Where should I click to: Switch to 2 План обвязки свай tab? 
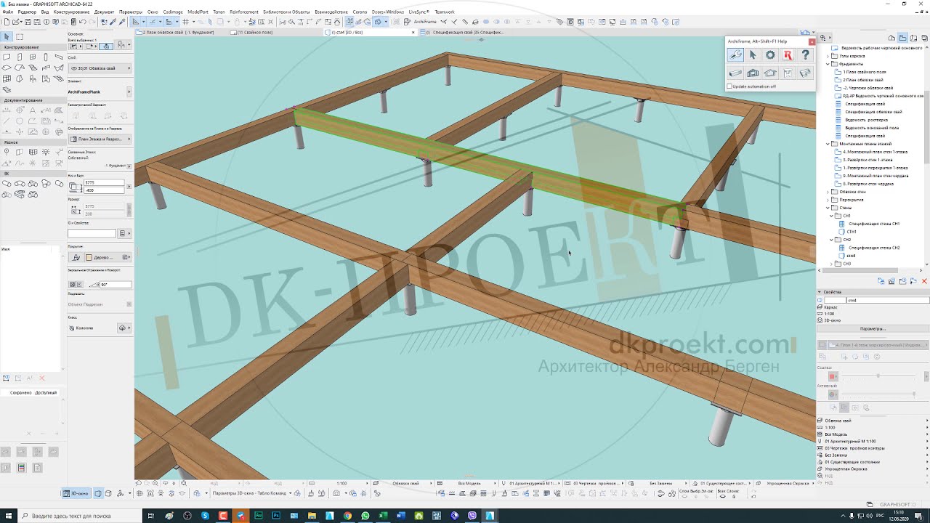[x=179, y=32]
